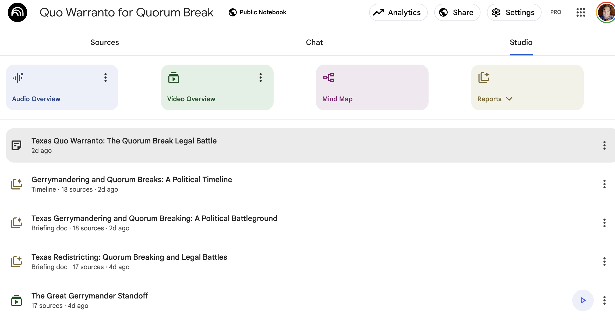The image size is (615, 327).
Task: Click the Mind Map icon card
Action: (x=372, y=87)
